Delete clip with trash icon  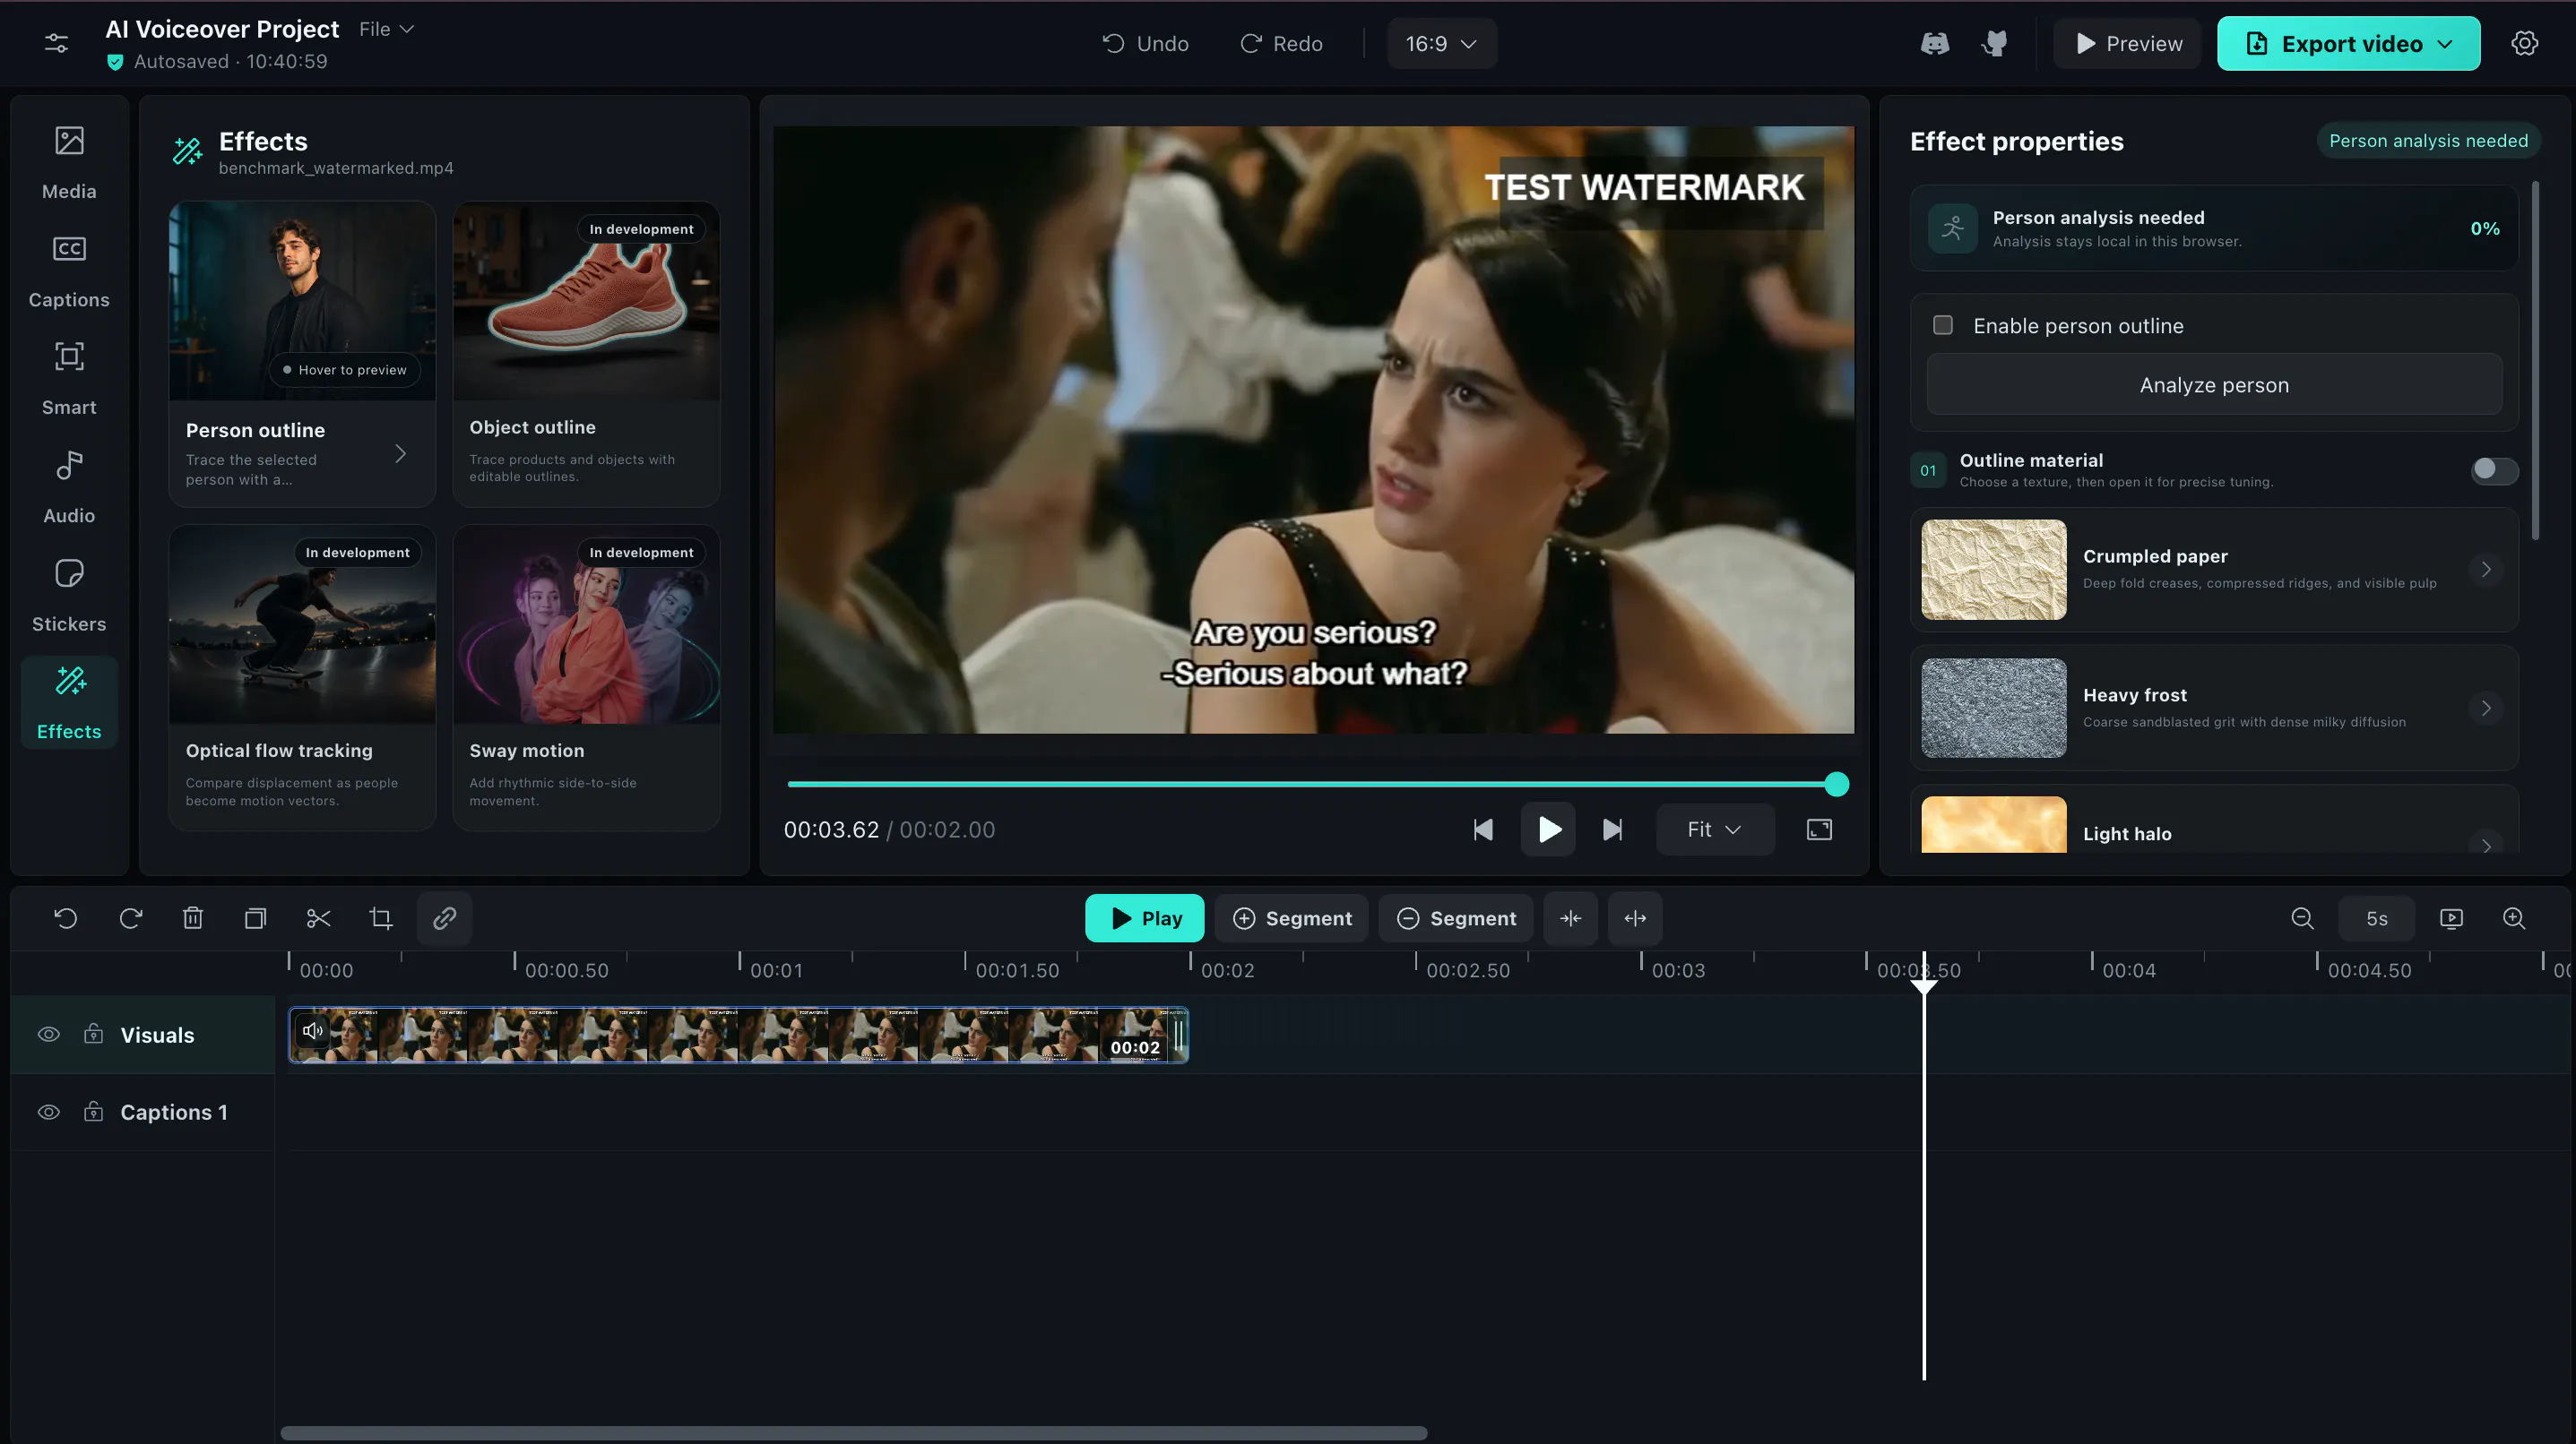[x=193, y=918]
